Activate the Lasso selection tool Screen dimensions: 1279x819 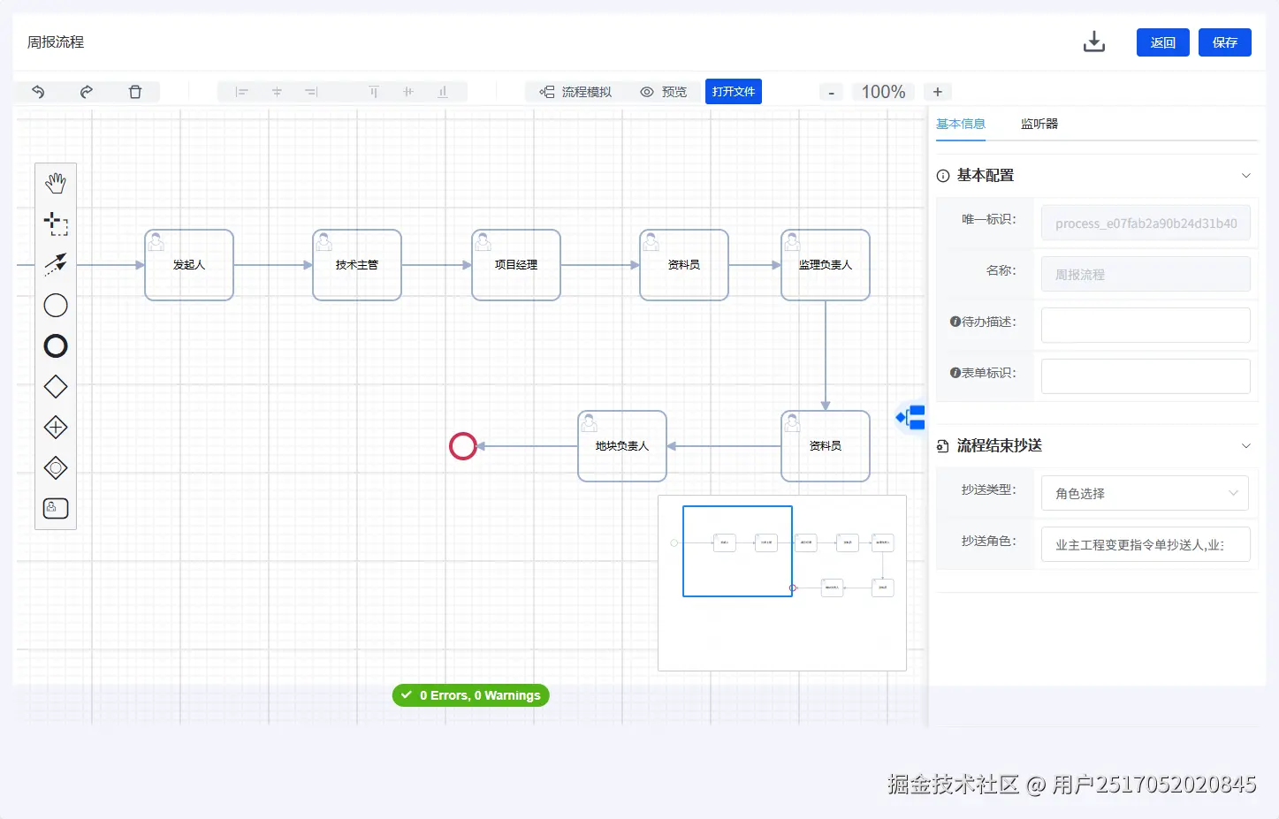[56, 224]
